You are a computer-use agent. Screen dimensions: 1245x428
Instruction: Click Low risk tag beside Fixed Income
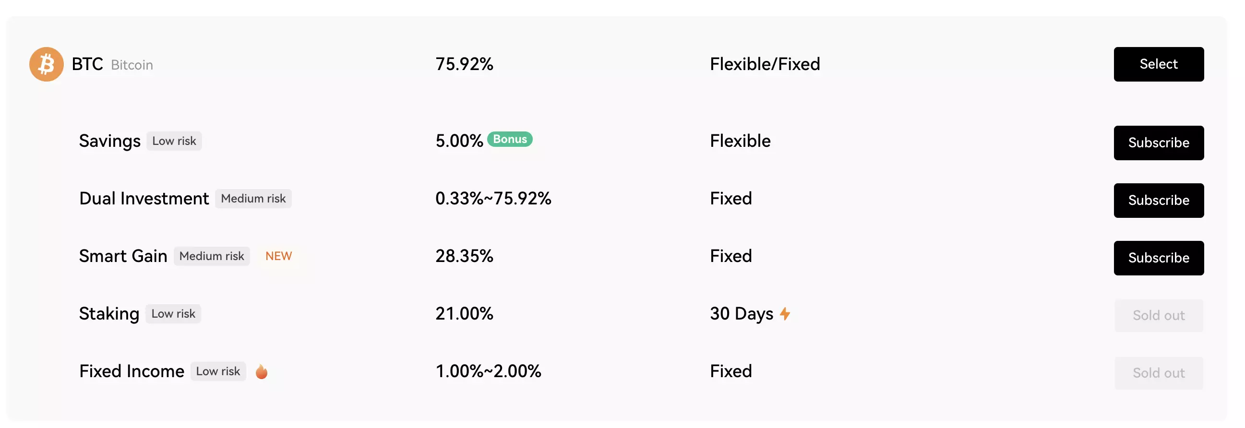tap(218, 371)
